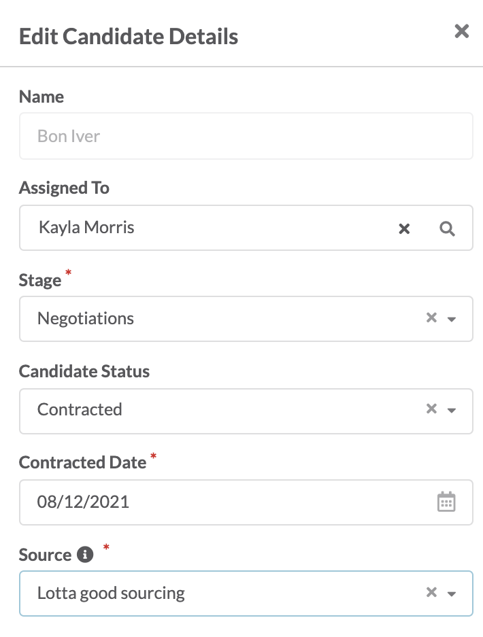483x637 pixels.
Task: Clear the Lotta good sourcing selection
Action: coord(431,592)
